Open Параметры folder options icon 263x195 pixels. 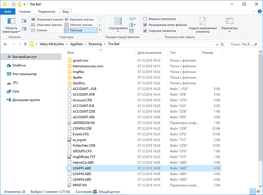pyautogui.click(x=229, y=25)
